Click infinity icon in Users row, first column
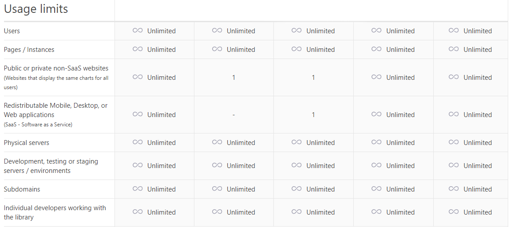 click(138, 31)
